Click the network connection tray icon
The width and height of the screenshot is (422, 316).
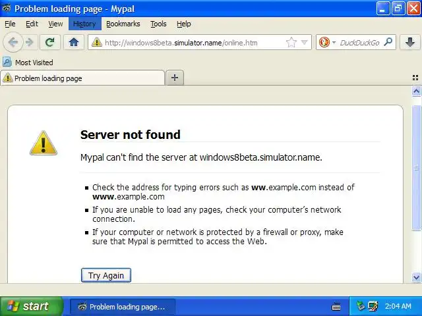tap(373, 306)
